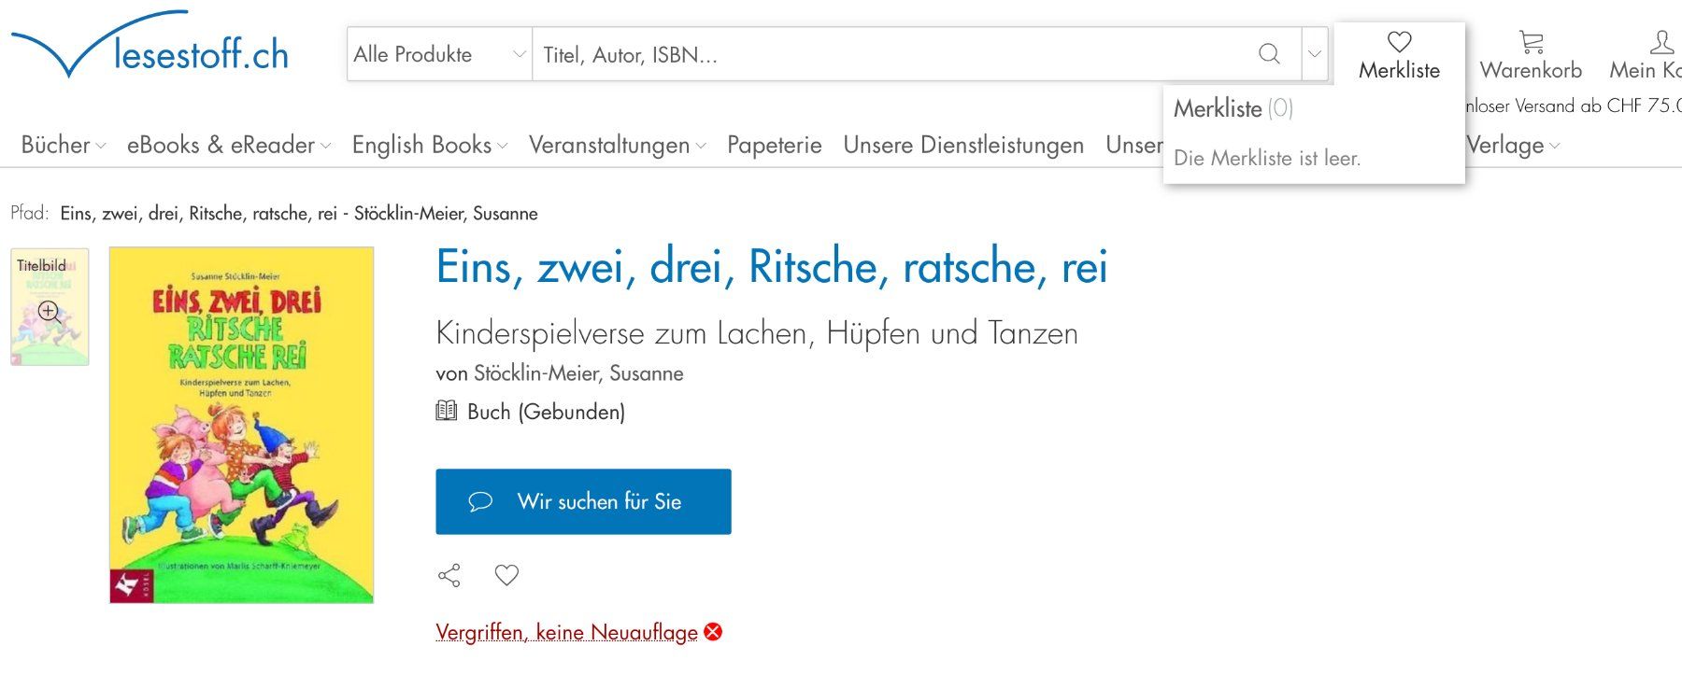Open the Merkliste heart icon in header

pos(1399,42)
